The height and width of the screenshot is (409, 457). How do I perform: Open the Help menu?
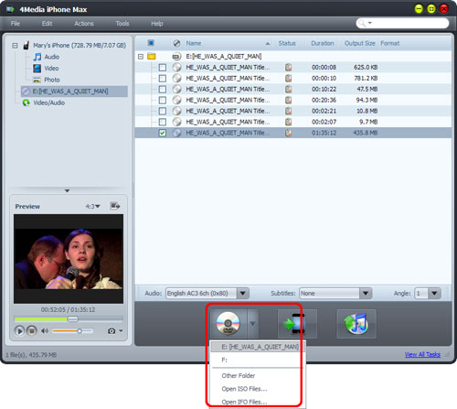(x=157, y=24)
